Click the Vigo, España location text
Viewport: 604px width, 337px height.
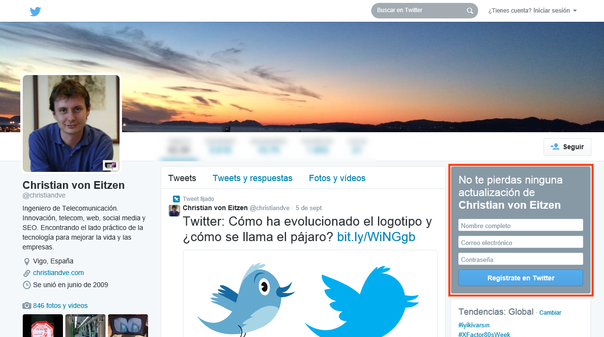point(53,261)
